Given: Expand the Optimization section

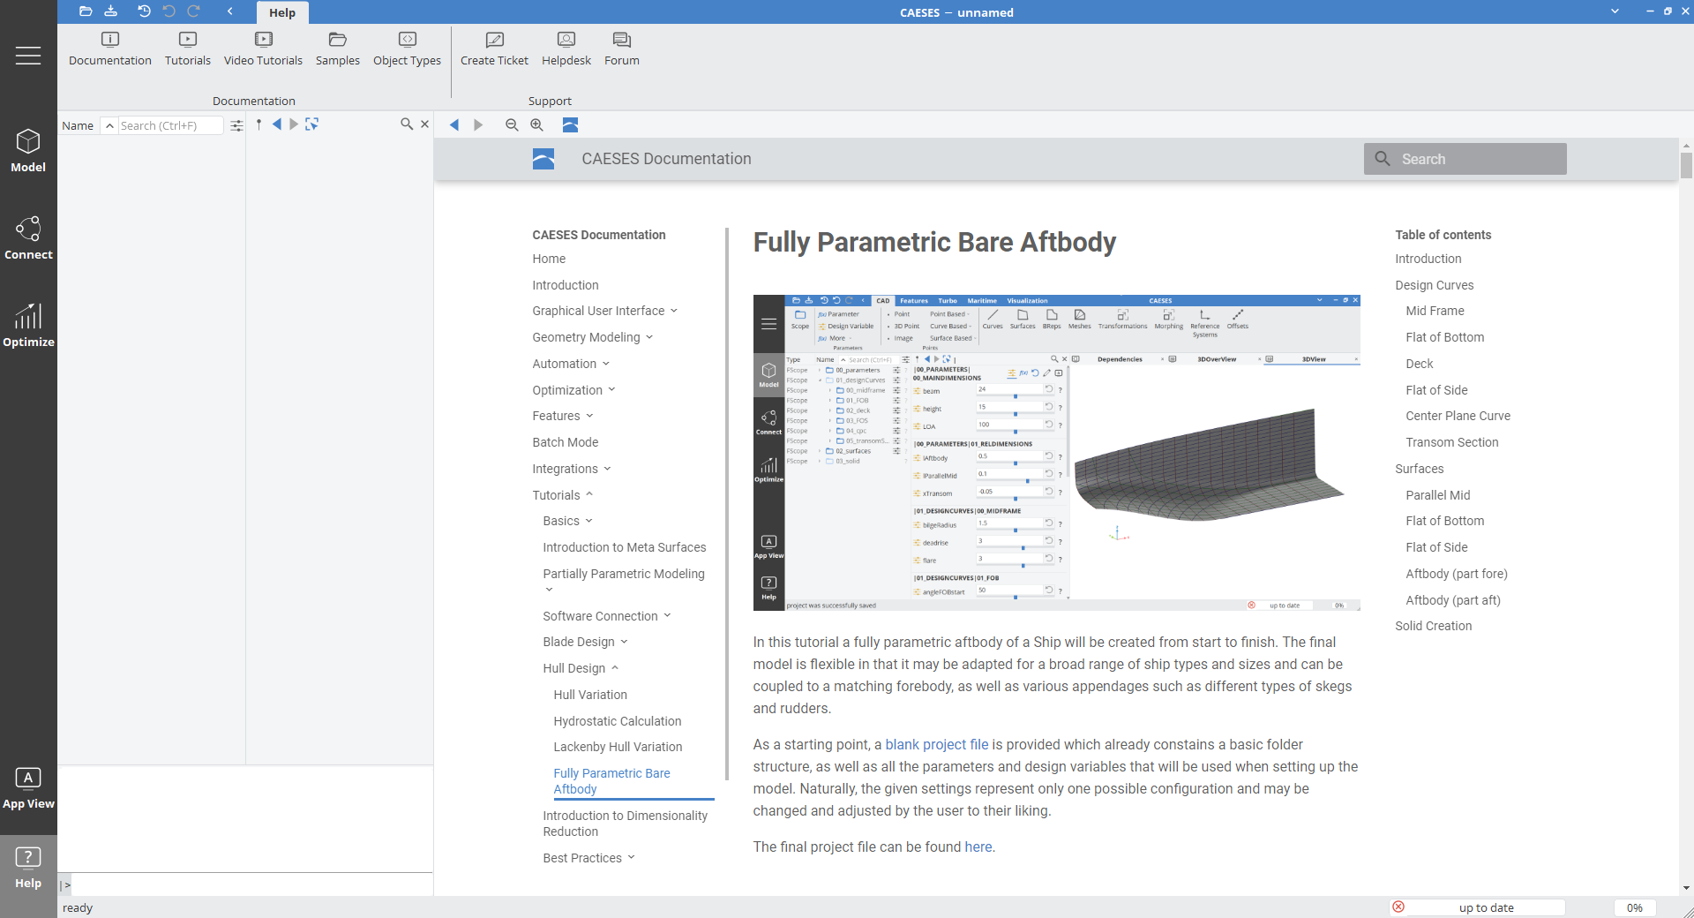Looking at the screenshot, I should 611,390.
